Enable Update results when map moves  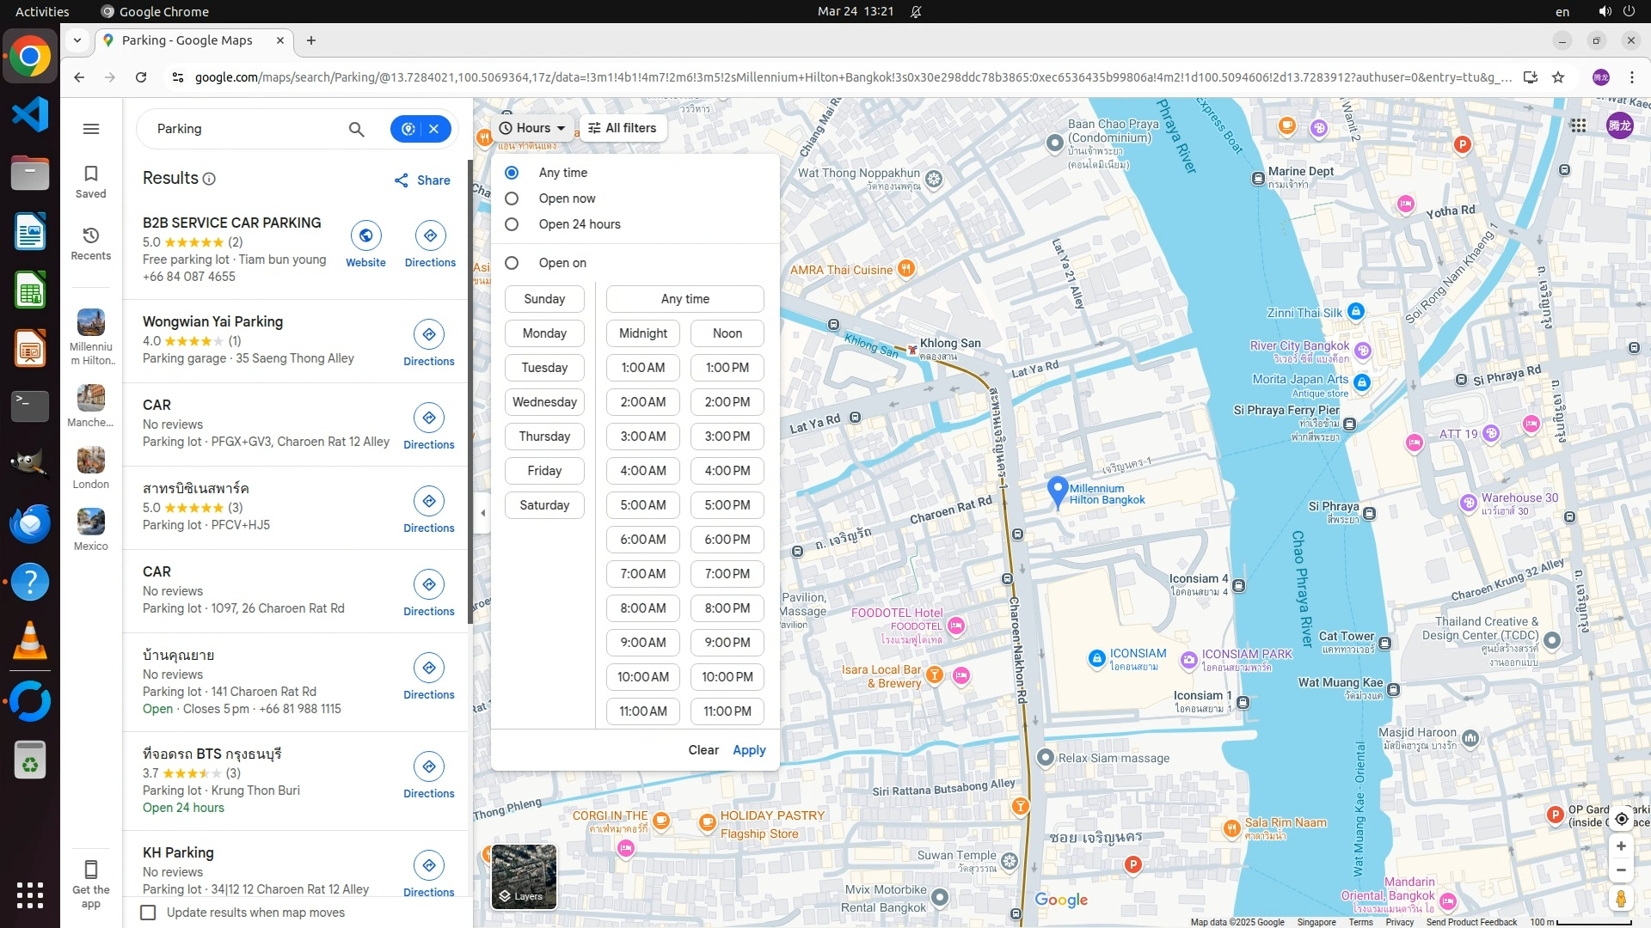pyautogui.click(x=148, y=913)
